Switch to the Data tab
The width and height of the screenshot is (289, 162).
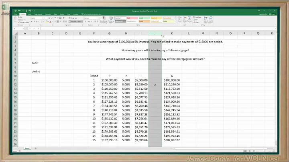(55, 14)
